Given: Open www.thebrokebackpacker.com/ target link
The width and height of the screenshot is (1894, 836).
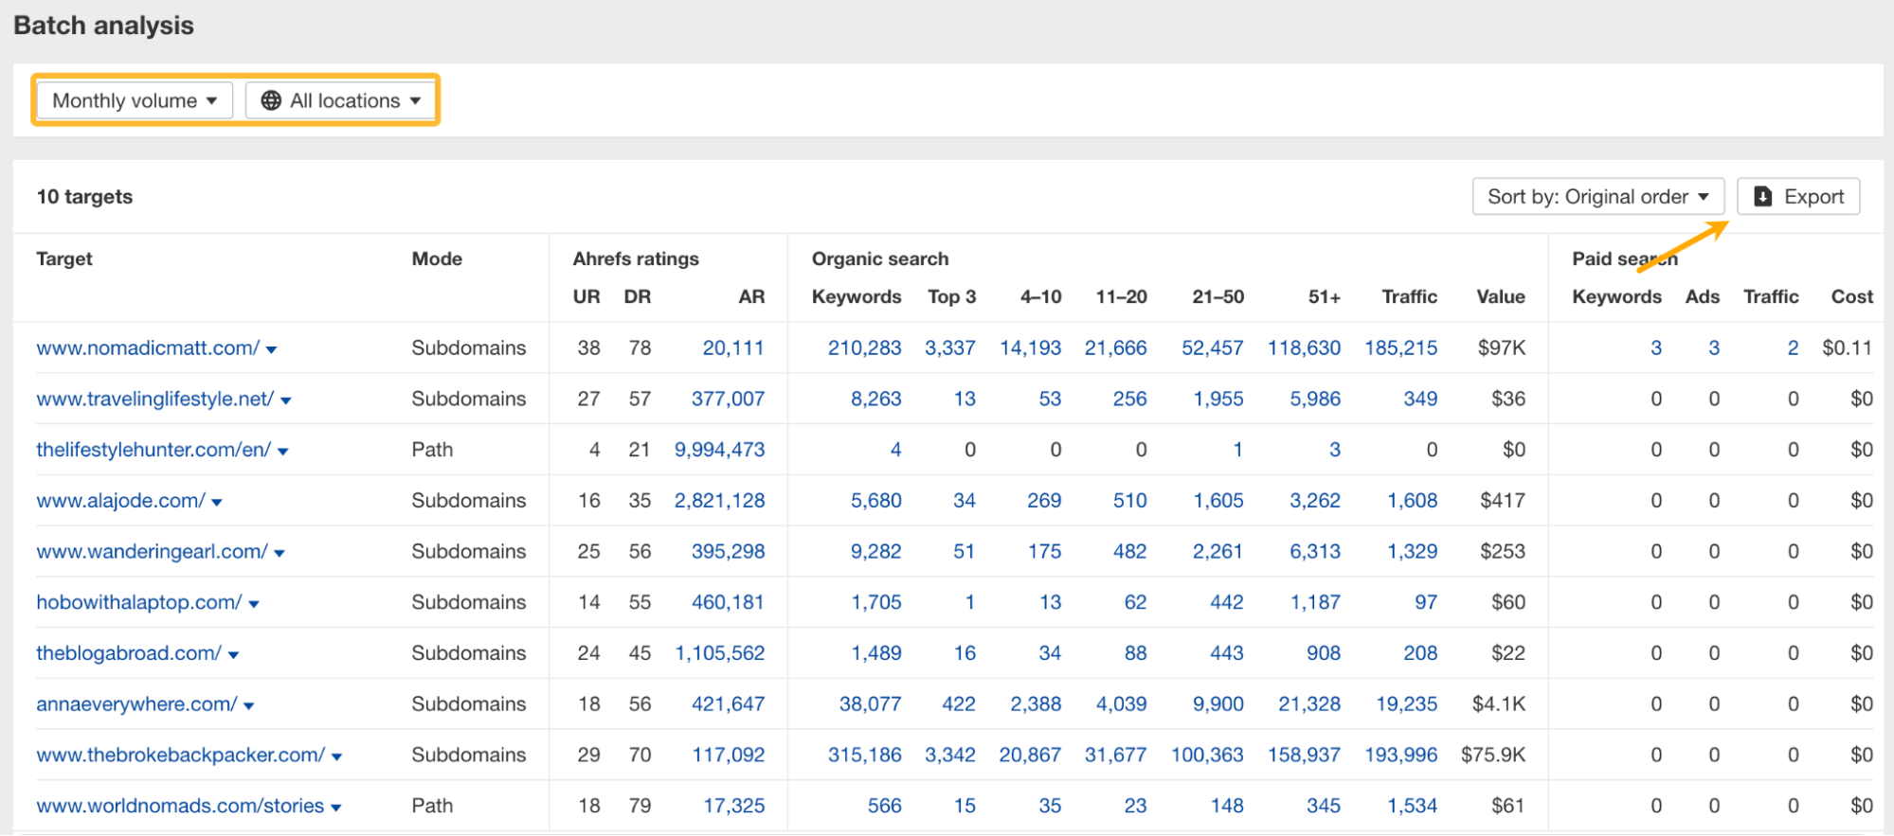Looking at the screenshot, I should [x=180, y=755].
